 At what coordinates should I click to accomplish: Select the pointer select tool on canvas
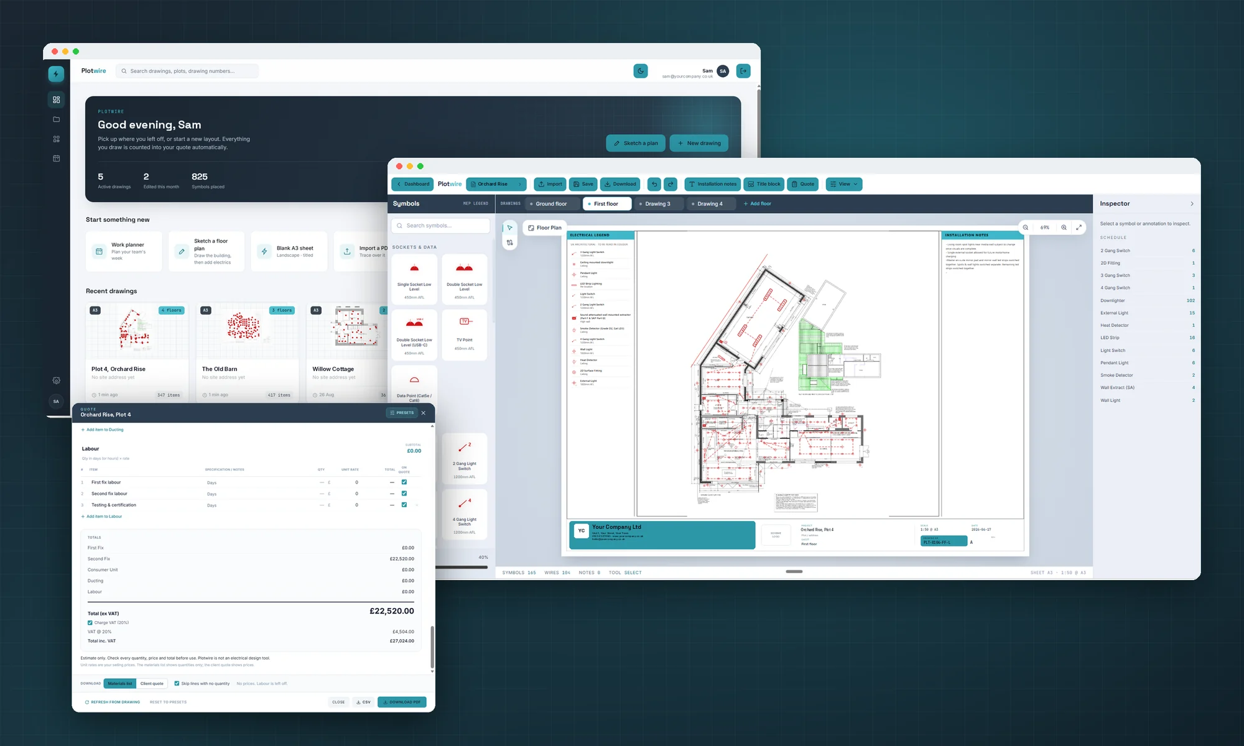[509, 228]
